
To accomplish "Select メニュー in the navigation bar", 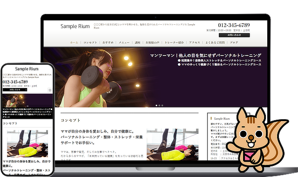I will [x=124, y=42].
